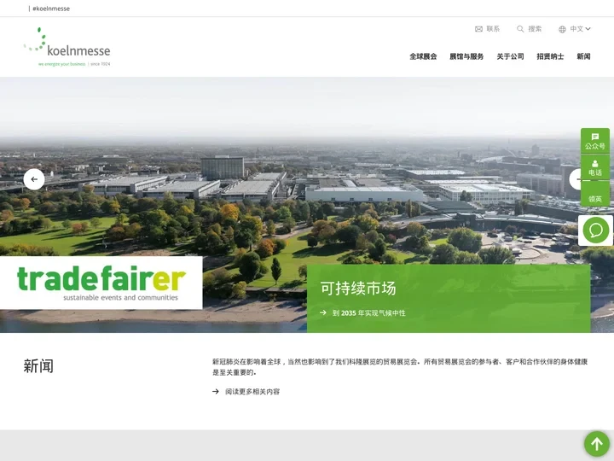Expand the 中文 language dropdown
The image size is (614, 461).
[580, 29]
